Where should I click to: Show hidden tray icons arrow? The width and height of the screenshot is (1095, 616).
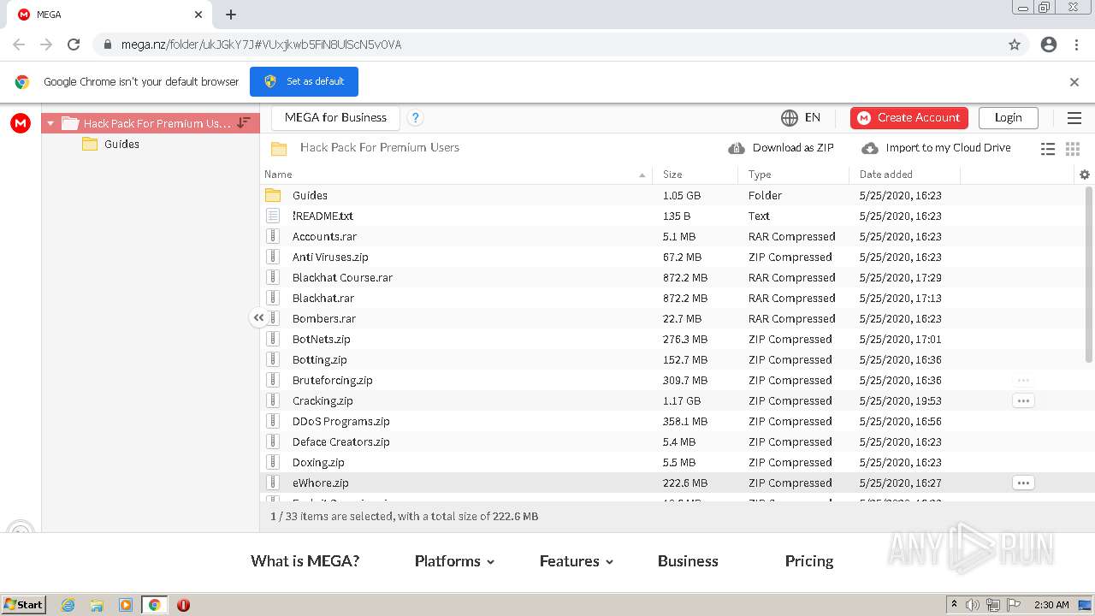(x=954, y=605)
